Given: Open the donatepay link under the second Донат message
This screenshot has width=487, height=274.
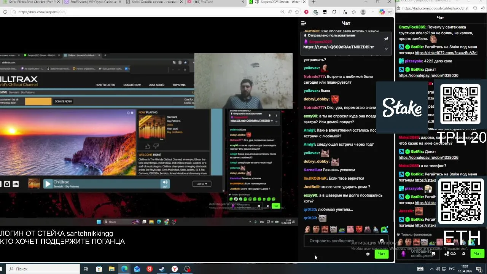Looking at the screenshot, I should click(x=428, y=157).
